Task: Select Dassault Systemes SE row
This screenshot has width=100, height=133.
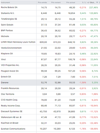Action: pos(50,111)
